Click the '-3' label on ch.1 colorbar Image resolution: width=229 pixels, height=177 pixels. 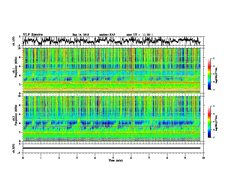(213, 58)
